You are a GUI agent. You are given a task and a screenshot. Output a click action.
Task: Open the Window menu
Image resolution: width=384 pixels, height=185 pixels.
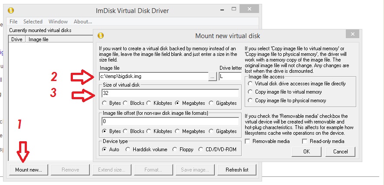pos(58,22)
